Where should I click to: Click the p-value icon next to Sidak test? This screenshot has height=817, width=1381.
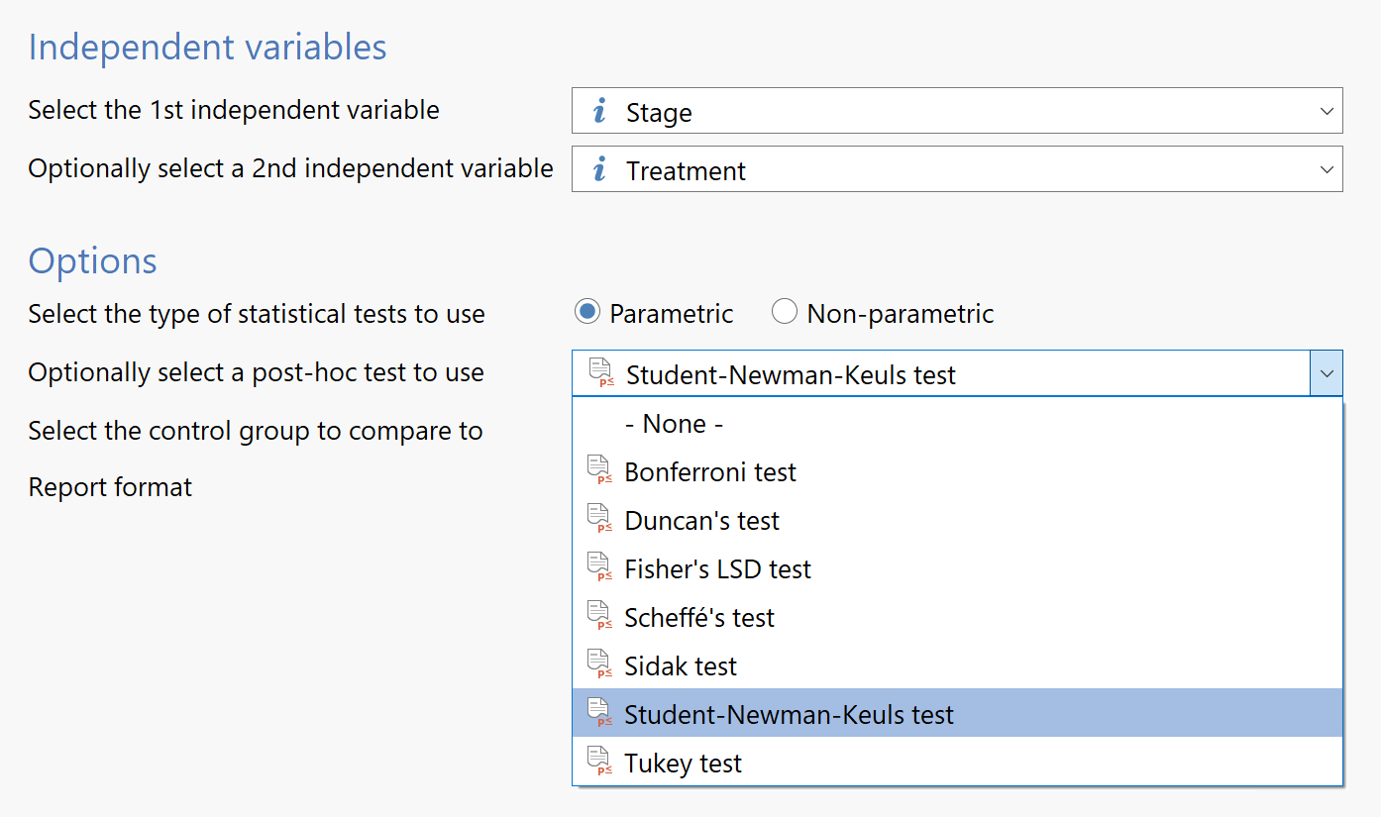click(x=600, y=665)
